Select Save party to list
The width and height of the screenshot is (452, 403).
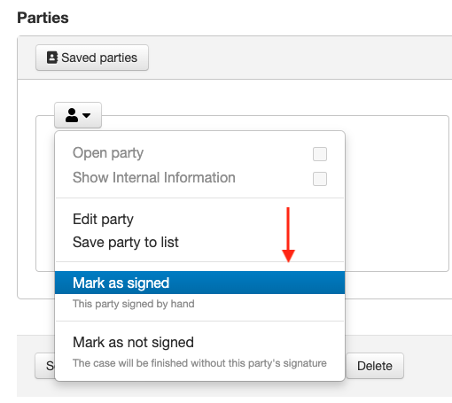(x=126, y=243)
